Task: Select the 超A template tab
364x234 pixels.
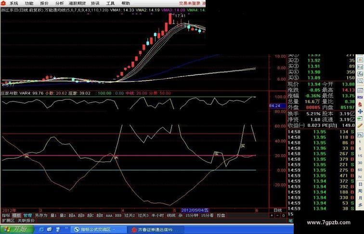Action: click(72, 215)
